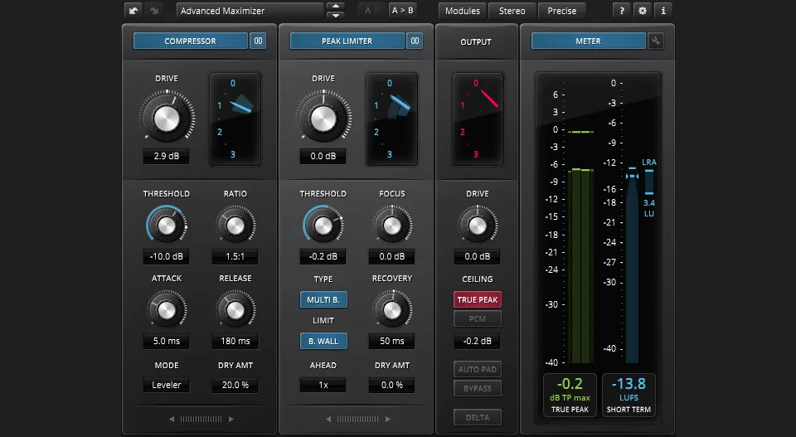Click the Compressor Threshold knob
The width and height of the screenshot is (796, 437).
point(167,226)
